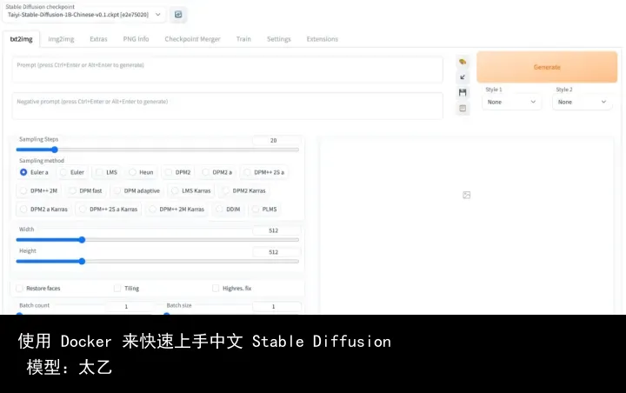Open the Style 1 dropdown
The width and height of the screenshot is (626, 393).
511,102
